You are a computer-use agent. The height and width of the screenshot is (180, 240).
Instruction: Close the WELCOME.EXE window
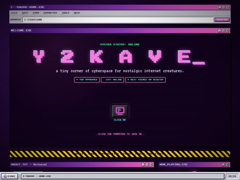(x=227, y=31)
